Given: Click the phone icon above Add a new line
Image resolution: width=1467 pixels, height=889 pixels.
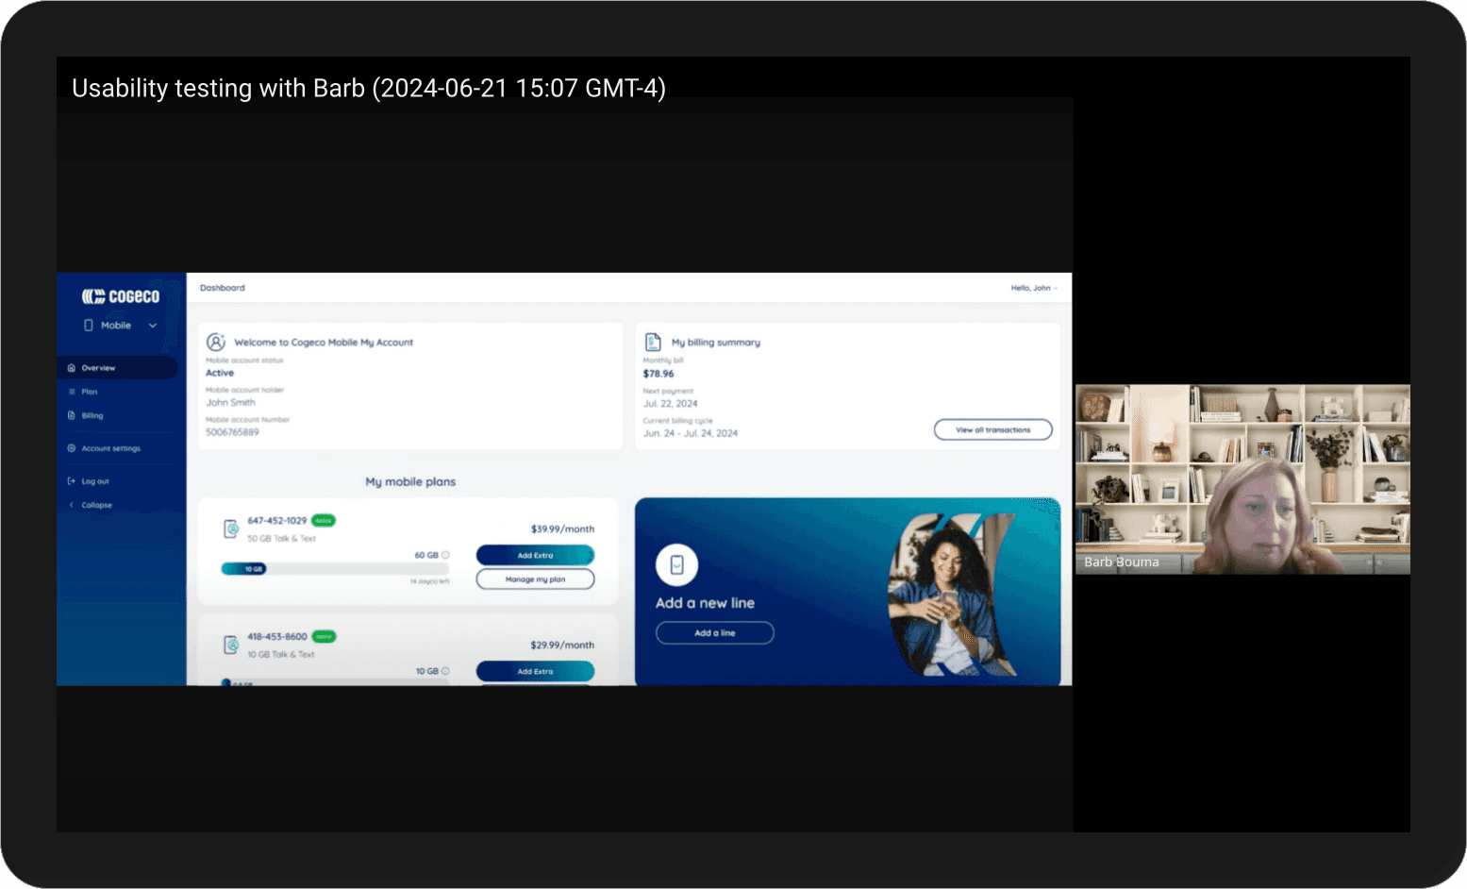Looking at the screenshot, I should [676, 565].
